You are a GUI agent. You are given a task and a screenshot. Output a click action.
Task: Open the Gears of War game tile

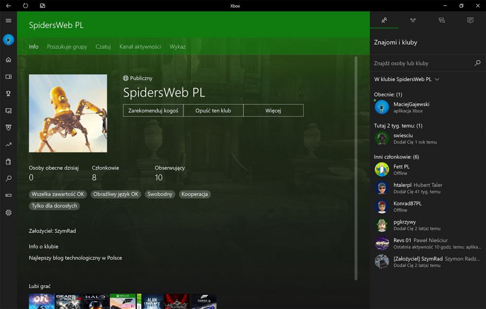[69, 301]
